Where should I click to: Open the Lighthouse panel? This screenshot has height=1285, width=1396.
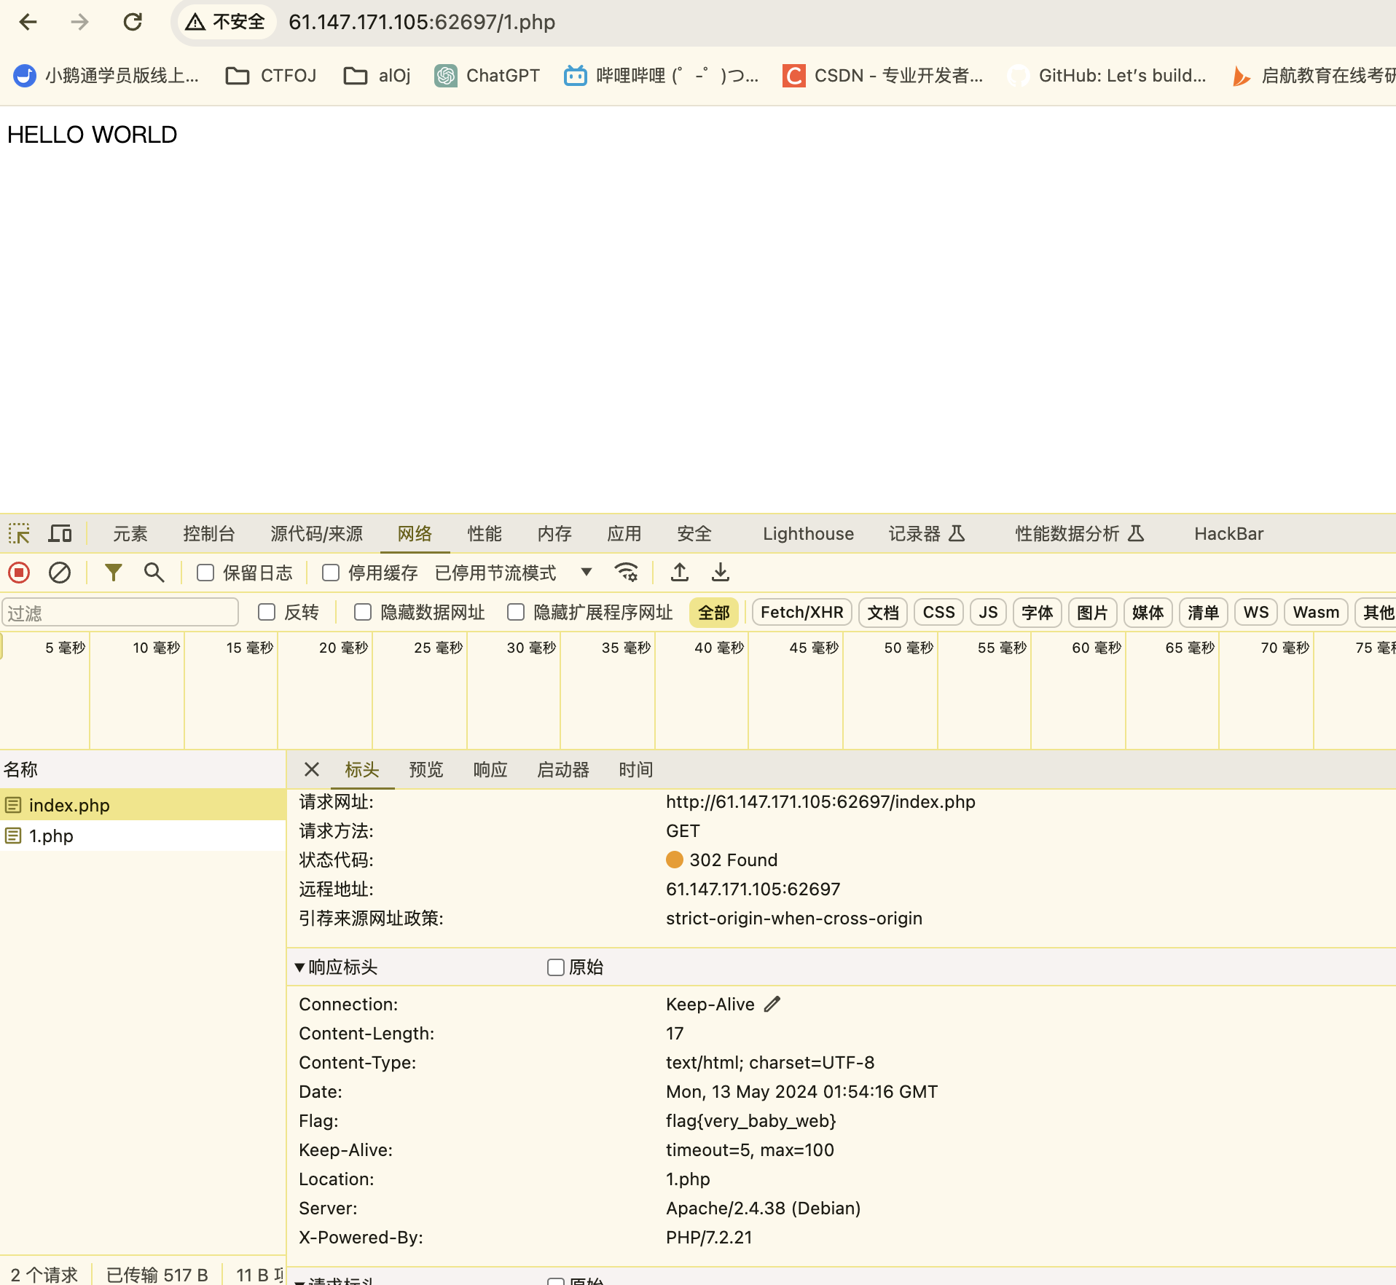click(x=808, y=533)
